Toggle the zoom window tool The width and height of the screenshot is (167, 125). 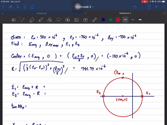coord(14,20)
